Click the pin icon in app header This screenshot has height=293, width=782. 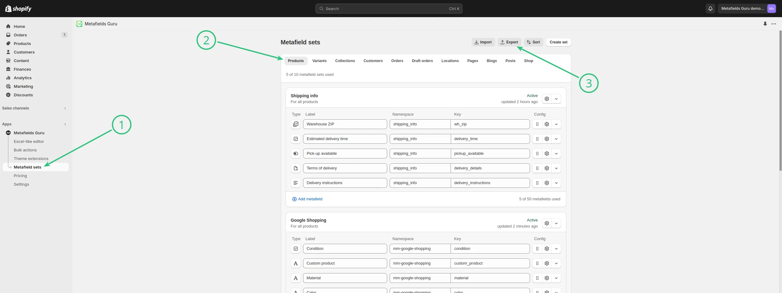(x=765, y=24)
